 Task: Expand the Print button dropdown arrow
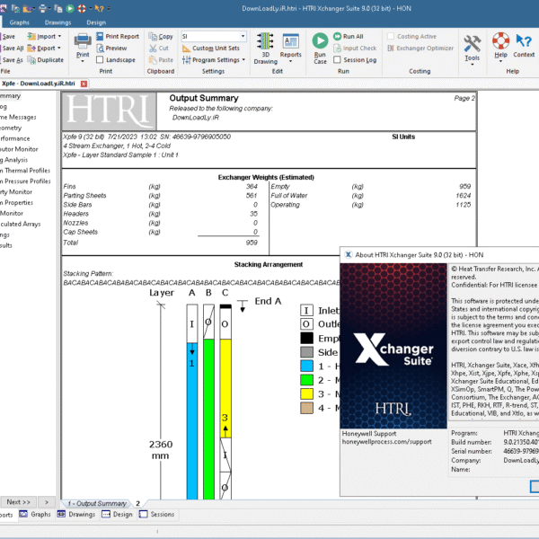[83, 61]
